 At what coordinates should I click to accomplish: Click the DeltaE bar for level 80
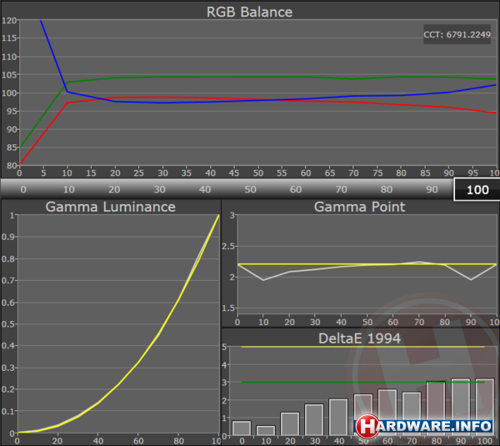pos(436,408)
